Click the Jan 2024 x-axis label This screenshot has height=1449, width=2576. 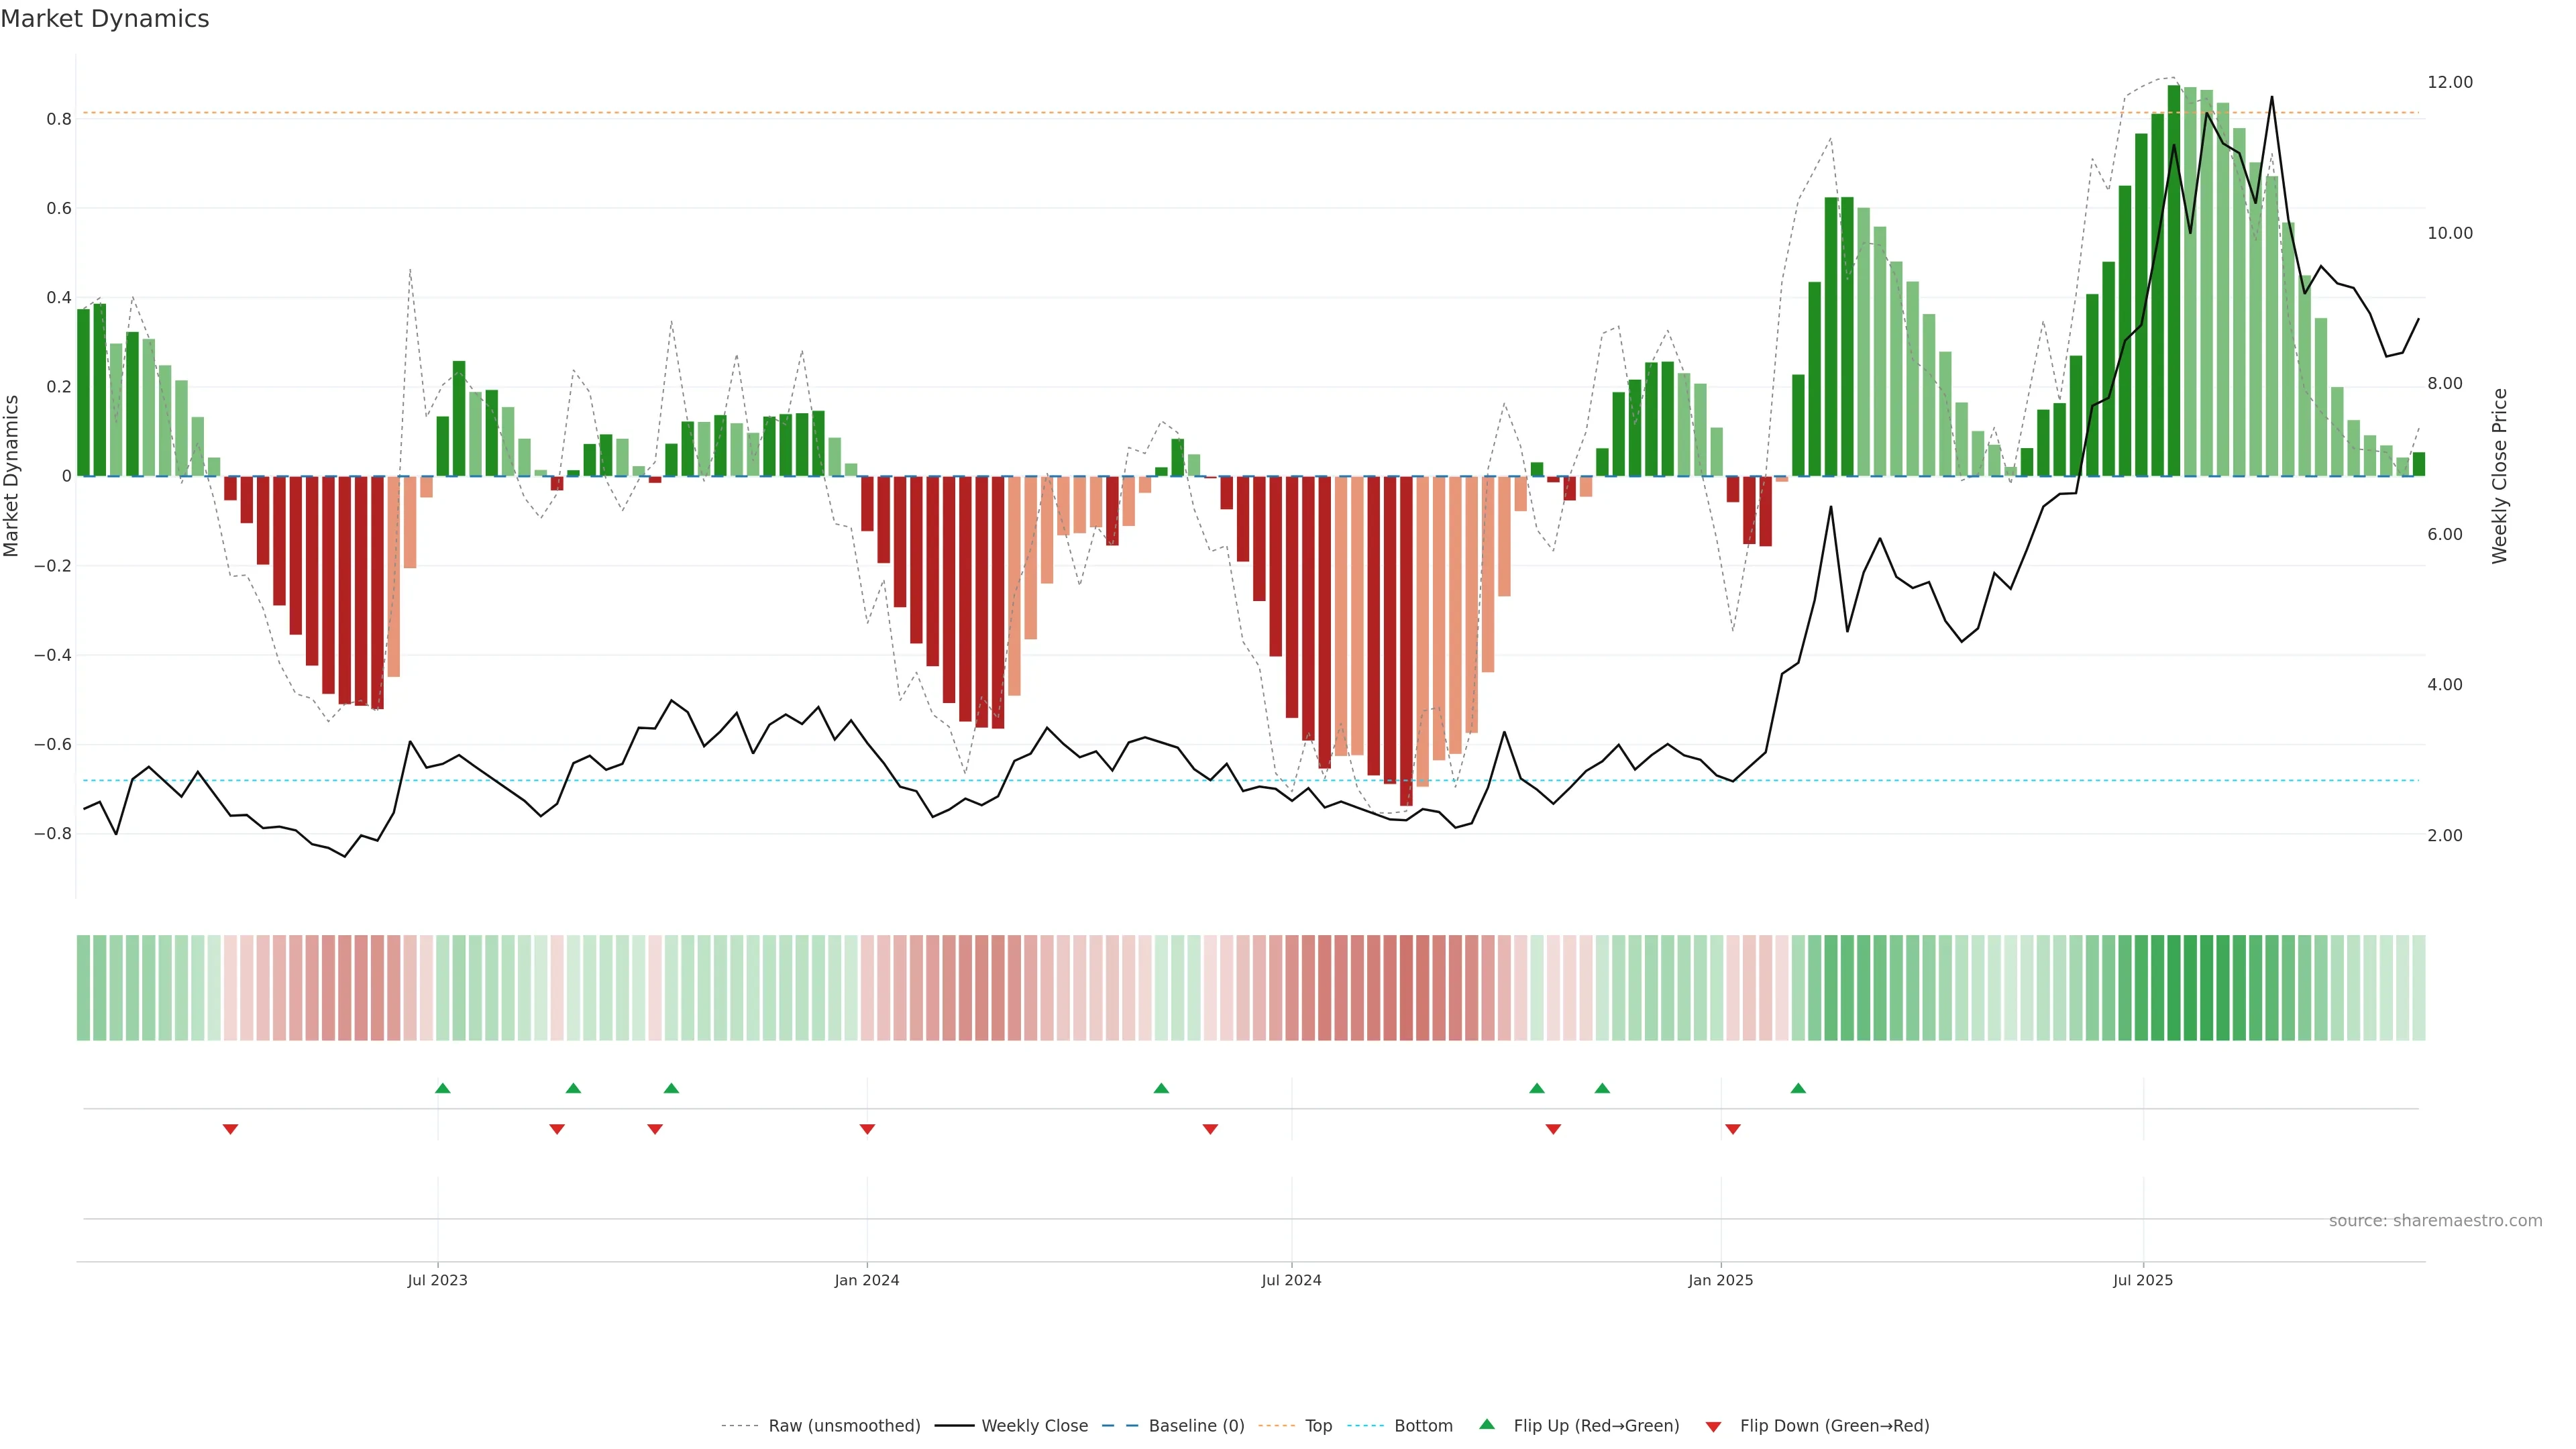click(x=867, y=1280)
